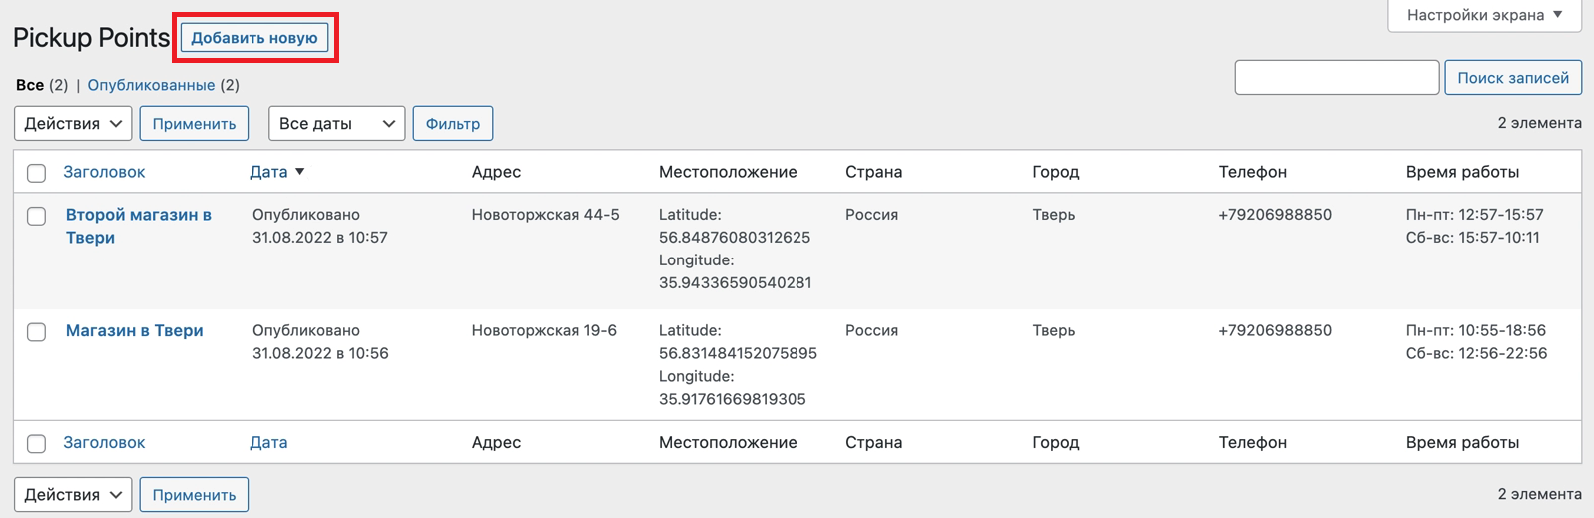
Task: Toggle select-all checkbox in table footer
Action: [x=37, y=444]
